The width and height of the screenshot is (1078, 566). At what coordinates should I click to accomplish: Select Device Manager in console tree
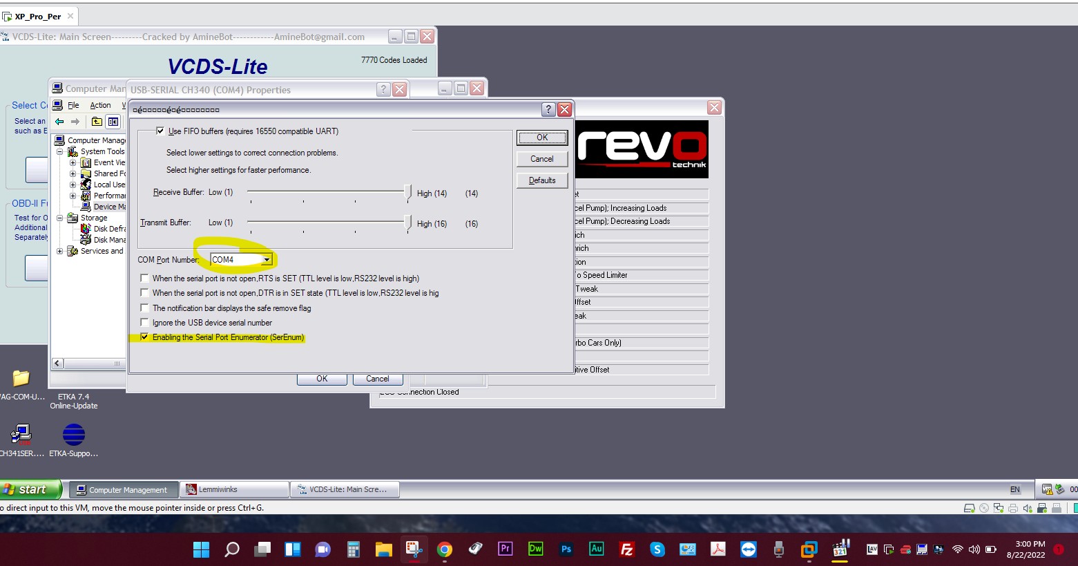click(104, 207)
